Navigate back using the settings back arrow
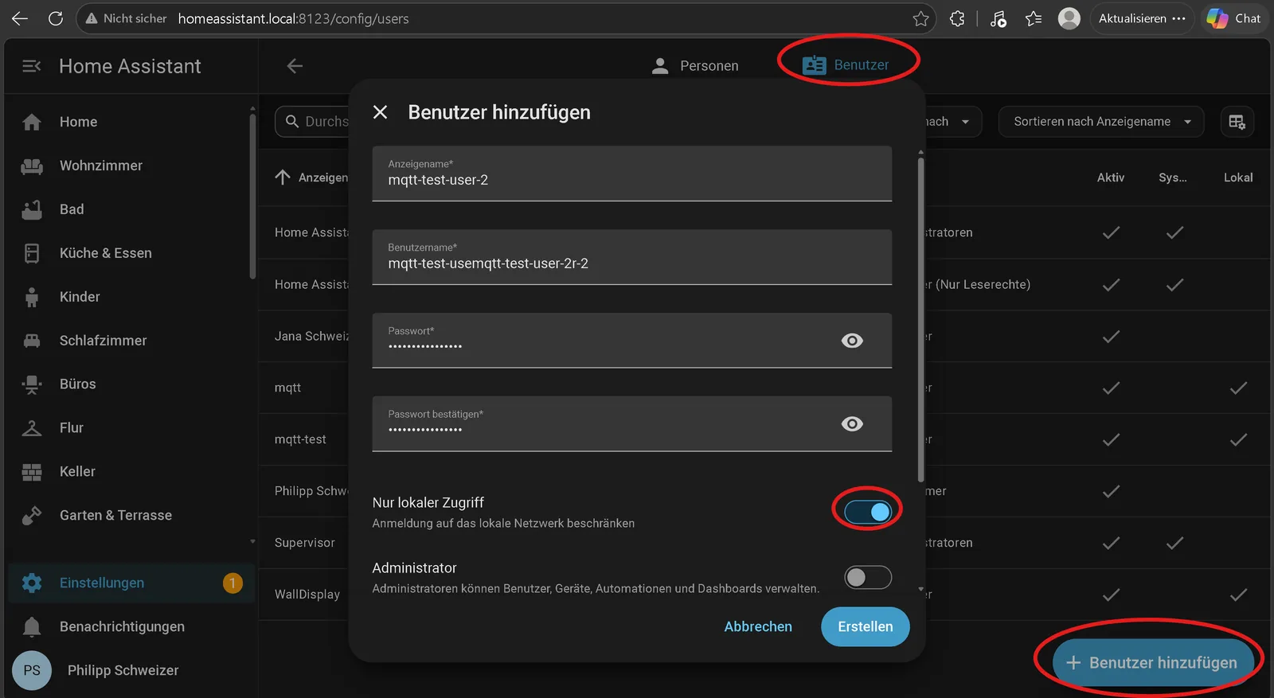Viewport: 1274px width, 698px height. (x=295, y=66)
